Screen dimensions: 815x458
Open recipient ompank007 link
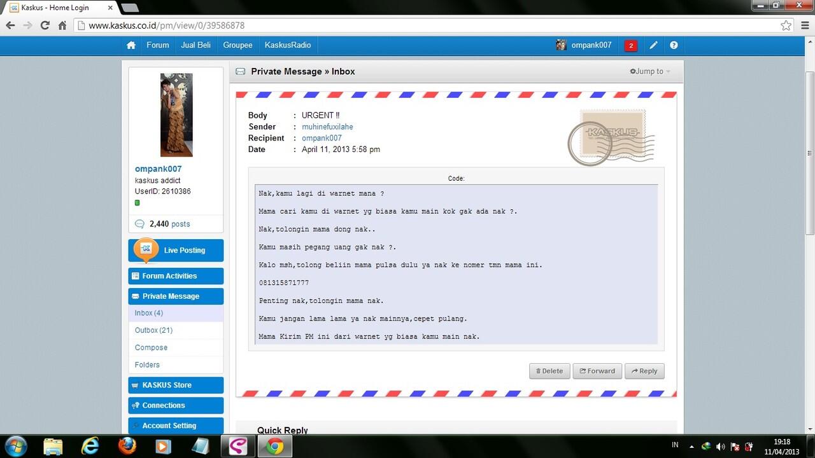(x=322, y=138)
